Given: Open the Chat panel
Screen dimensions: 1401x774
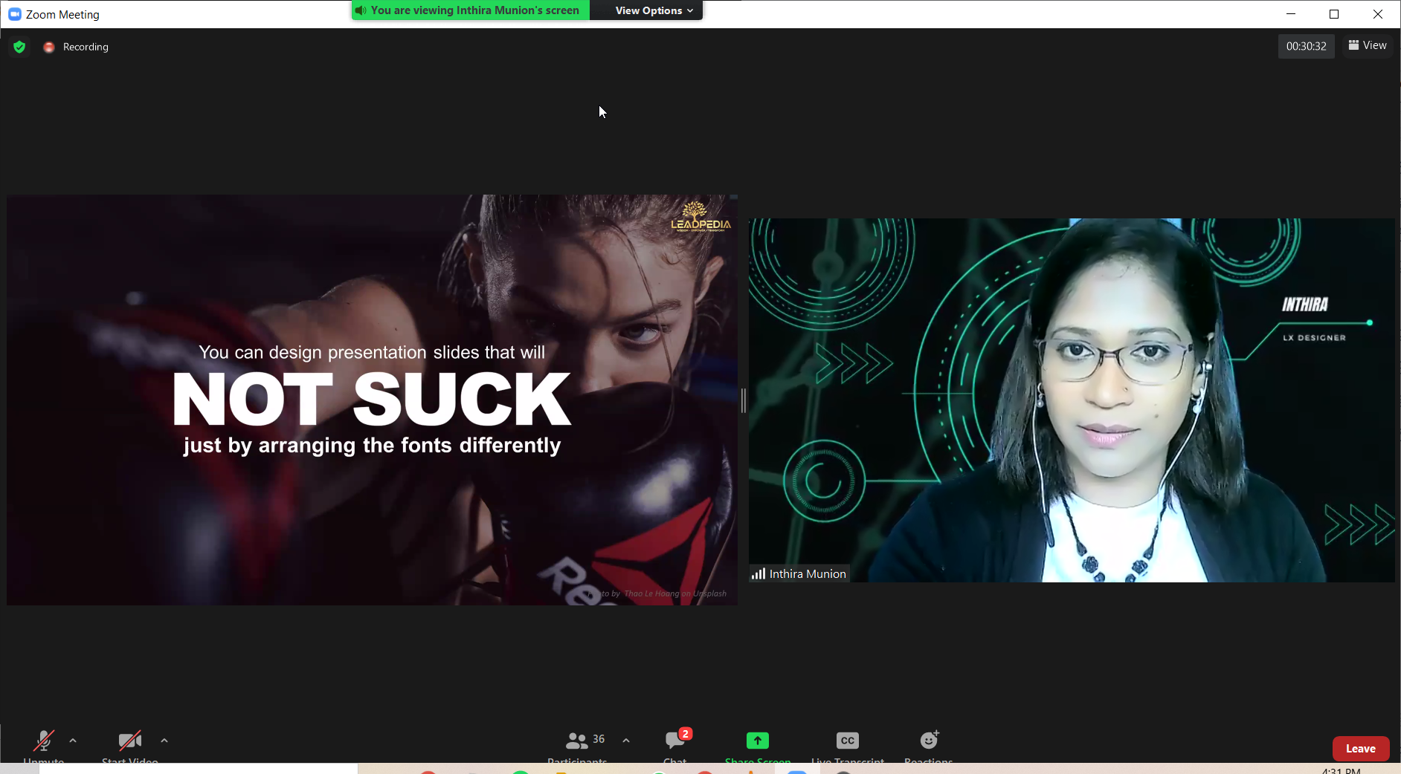Looking at the screenshot, I should click(675, 745).
